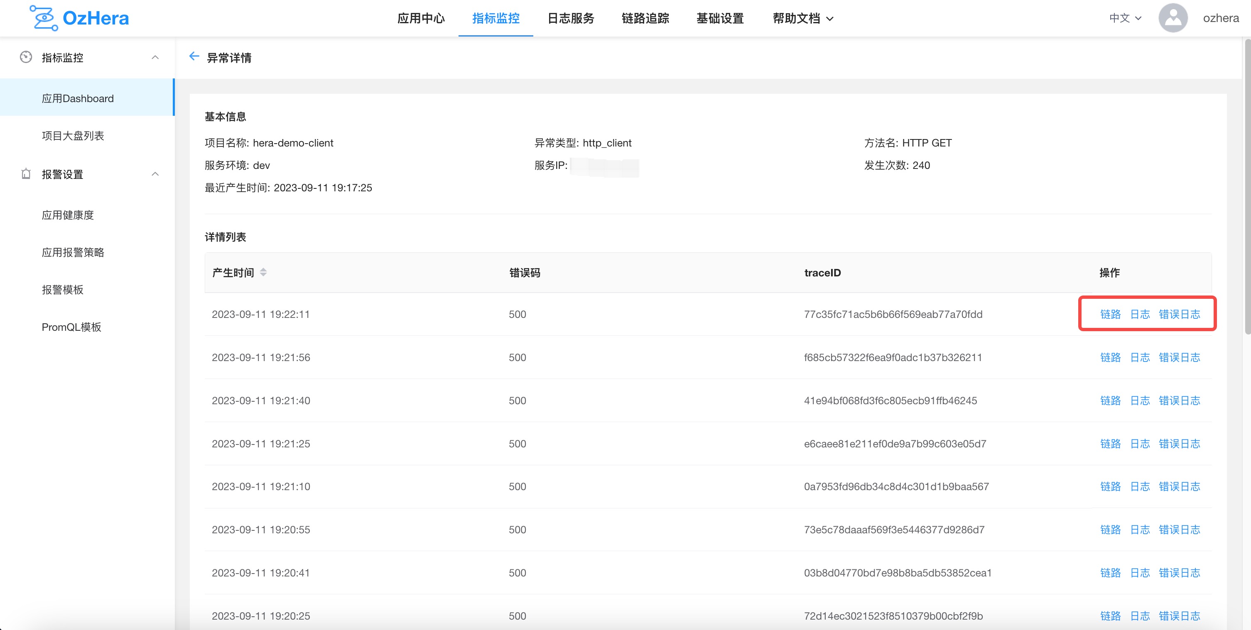The width and height of the screenshot is (1251, 630).
Task: Click 日志 for the 19:21:10 row
Action: (1140, 486)
